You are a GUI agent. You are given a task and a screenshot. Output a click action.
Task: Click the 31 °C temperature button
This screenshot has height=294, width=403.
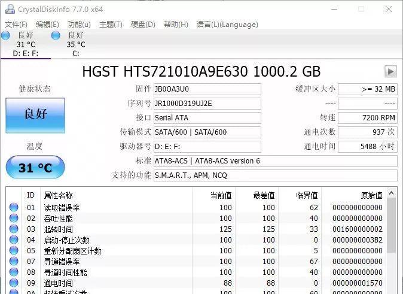click(35, 168)
